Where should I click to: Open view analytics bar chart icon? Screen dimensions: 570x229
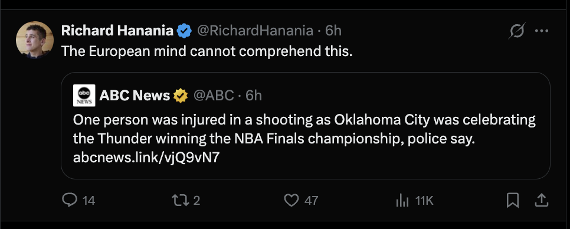tap(402, 201)
